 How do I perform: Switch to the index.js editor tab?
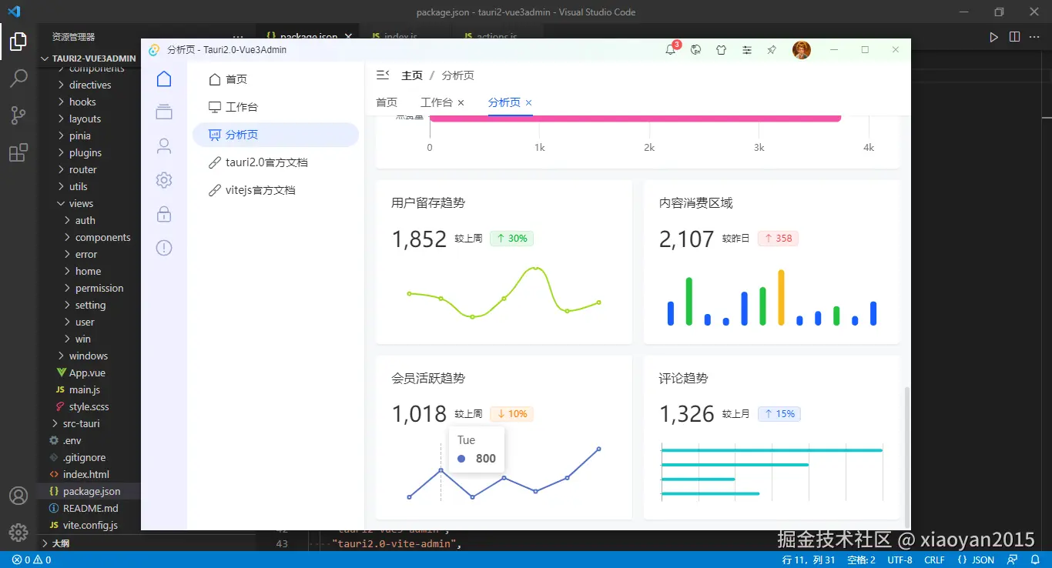[400, 36]
